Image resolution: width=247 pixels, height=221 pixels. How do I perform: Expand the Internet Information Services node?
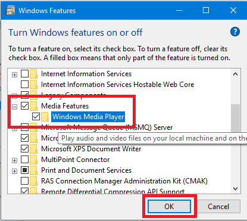point(14,75)
